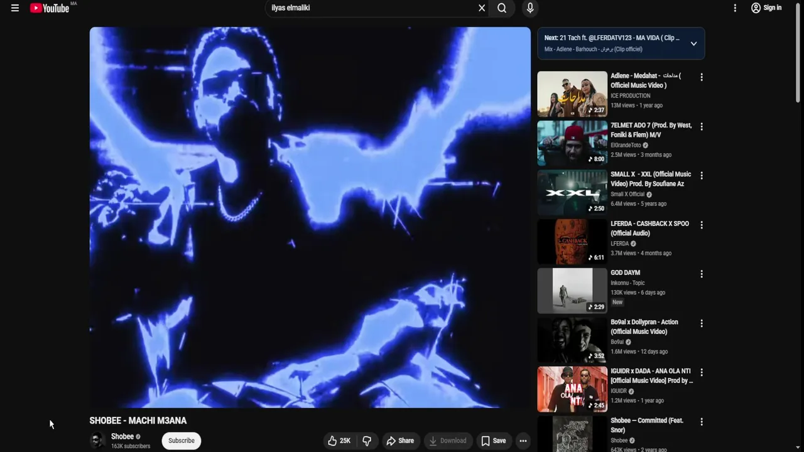Open options for Bo9al x Dollypran video
The width and height of the screenshot is (804, 452).
[x=702, y=323]
